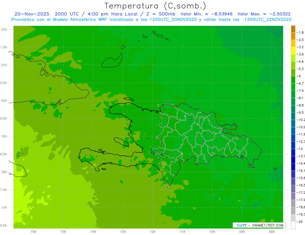Viewport: 305px width, 235px height.
Task: Pick the lime swatch between -3.9 and -4.6
Action: [x=293, y=58]
